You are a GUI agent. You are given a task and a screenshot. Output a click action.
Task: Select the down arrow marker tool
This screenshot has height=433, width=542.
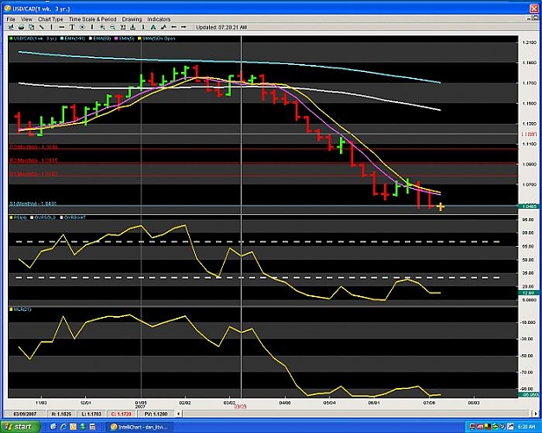[92, 27]
